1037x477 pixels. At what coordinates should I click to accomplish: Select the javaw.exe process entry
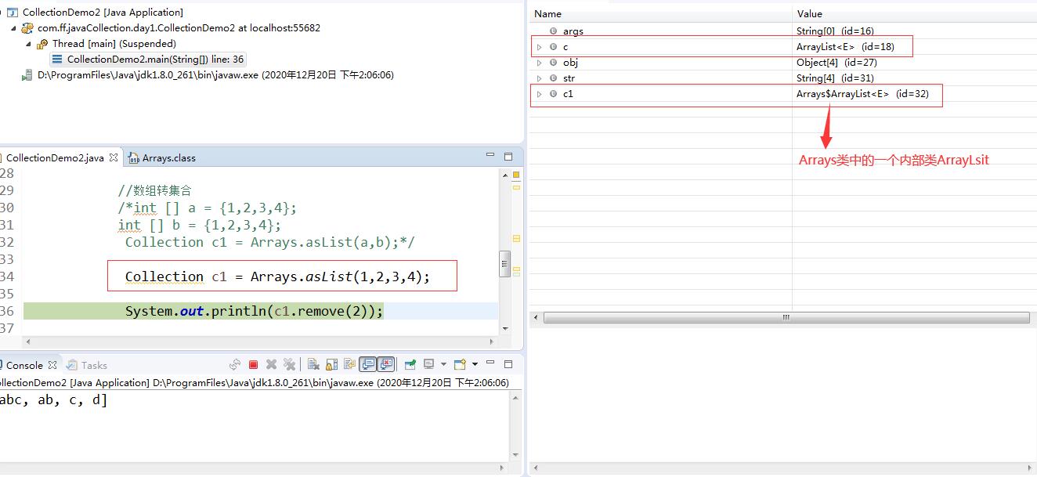pos(208,75)
